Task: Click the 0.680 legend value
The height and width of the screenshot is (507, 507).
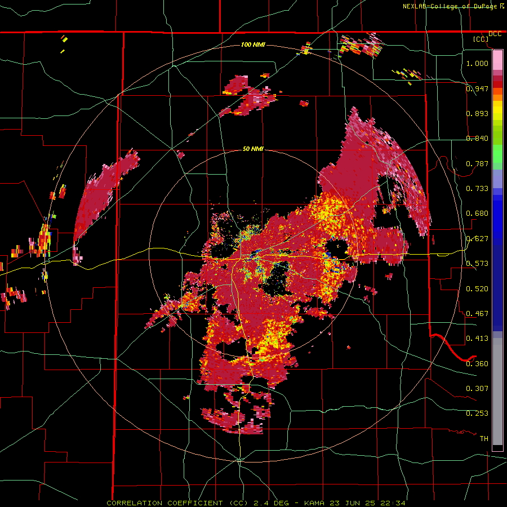Action: point(477,213)
